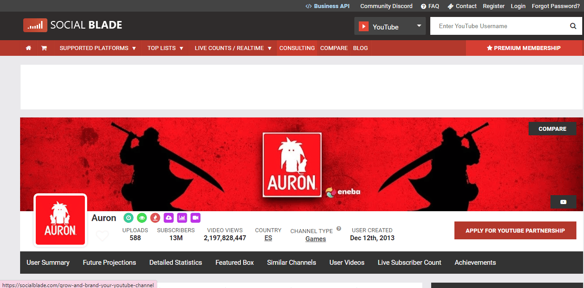584x288 pixels.
Task: Click the Dec 12th, 2013 date
Action: (372, 238)
